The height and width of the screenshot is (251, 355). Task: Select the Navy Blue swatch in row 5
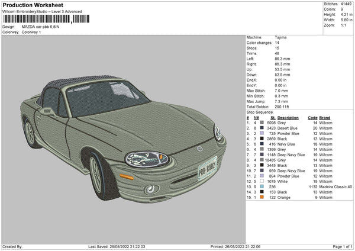point(262,144)
